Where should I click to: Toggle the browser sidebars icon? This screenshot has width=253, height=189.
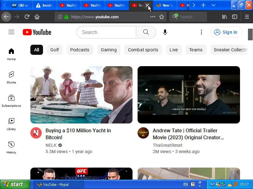pyautogui.click(x=234, y=17)
